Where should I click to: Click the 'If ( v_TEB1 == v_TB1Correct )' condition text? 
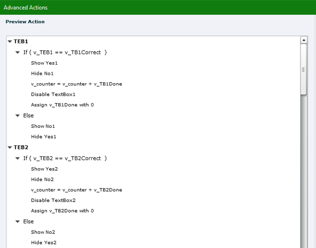click(x=65, y=52)
